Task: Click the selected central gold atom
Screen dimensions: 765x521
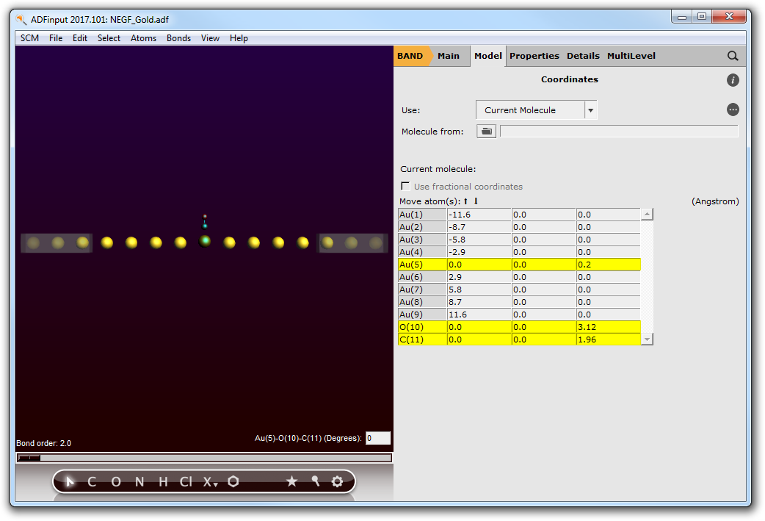Action: point(205,241)
